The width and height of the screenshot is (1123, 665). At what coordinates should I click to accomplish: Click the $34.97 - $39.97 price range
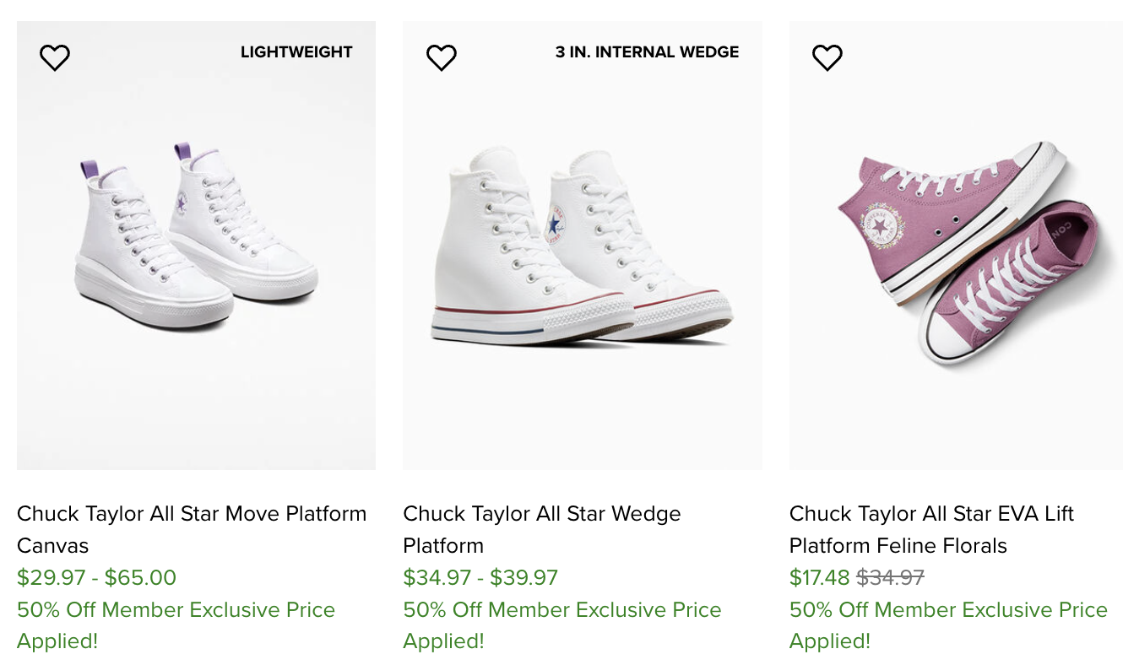(x=480, y=578)
